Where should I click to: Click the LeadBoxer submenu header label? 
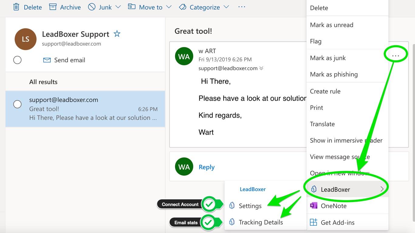tap(253, 189)
